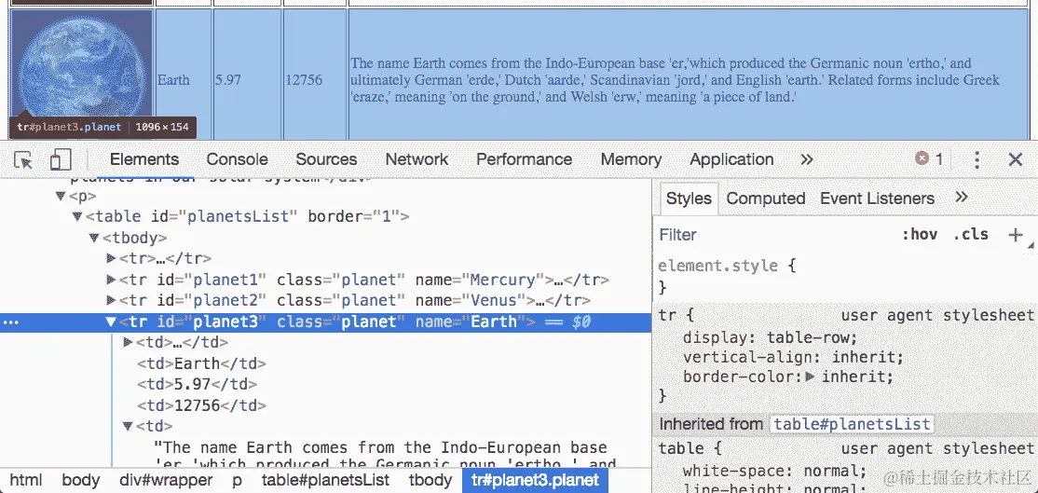Open the Elements panel tab

(x=144, y=159)
